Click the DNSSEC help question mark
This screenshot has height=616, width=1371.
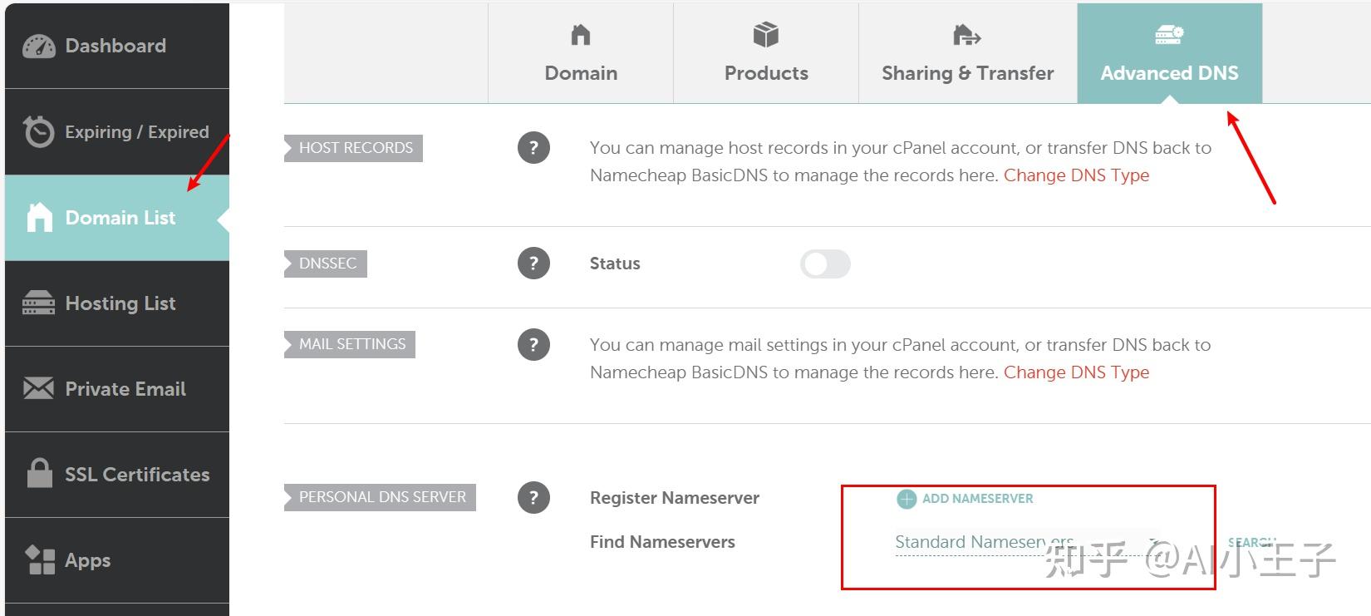pos(533,264)
